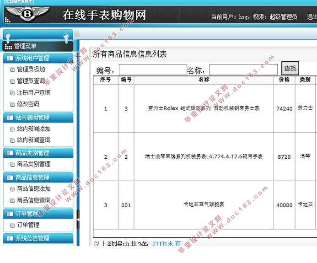Click the product code cell 001
The width and height of the screenshot is (317, 263).
(x=126, y=205)
